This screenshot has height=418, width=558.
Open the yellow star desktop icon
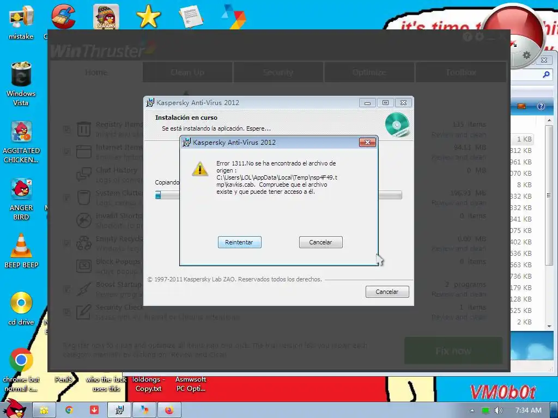point(148,17)
